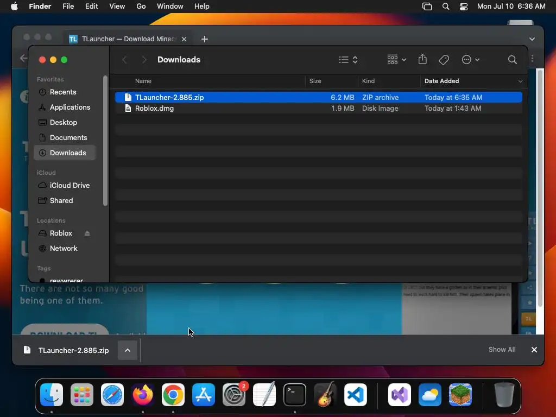Open Terminal from the Dock
556x417 pixels.
(x=295, y=395)
